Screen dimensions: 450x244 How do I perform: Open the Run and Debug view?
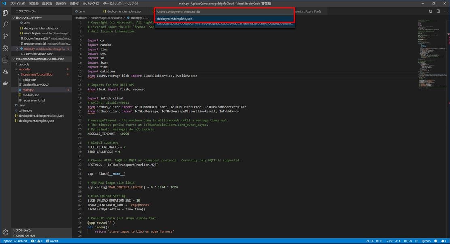(5, 48)
